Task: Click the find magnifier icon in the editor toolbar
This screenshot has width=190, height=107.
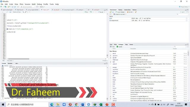Action: click(x=23, y=12)
